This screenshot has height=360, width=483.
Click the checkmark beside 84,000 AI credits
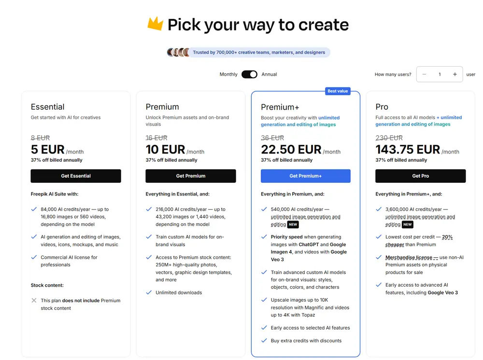tap(34, 209)
